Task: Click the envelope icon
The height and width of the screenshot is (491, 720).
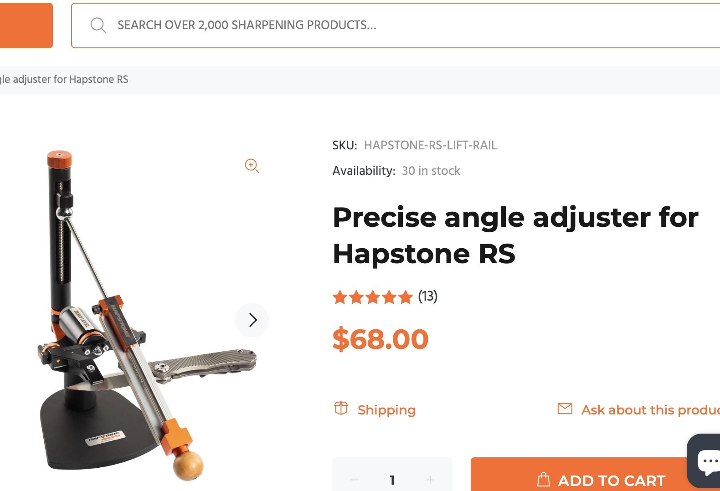Action: 565,409
